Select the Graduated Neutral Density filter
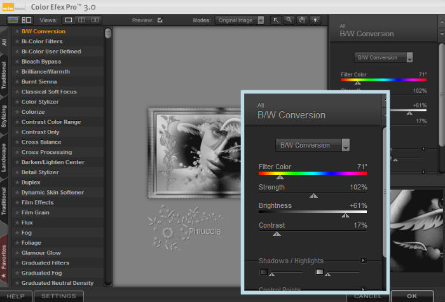The image size is (445, 302). pos(57,283)
